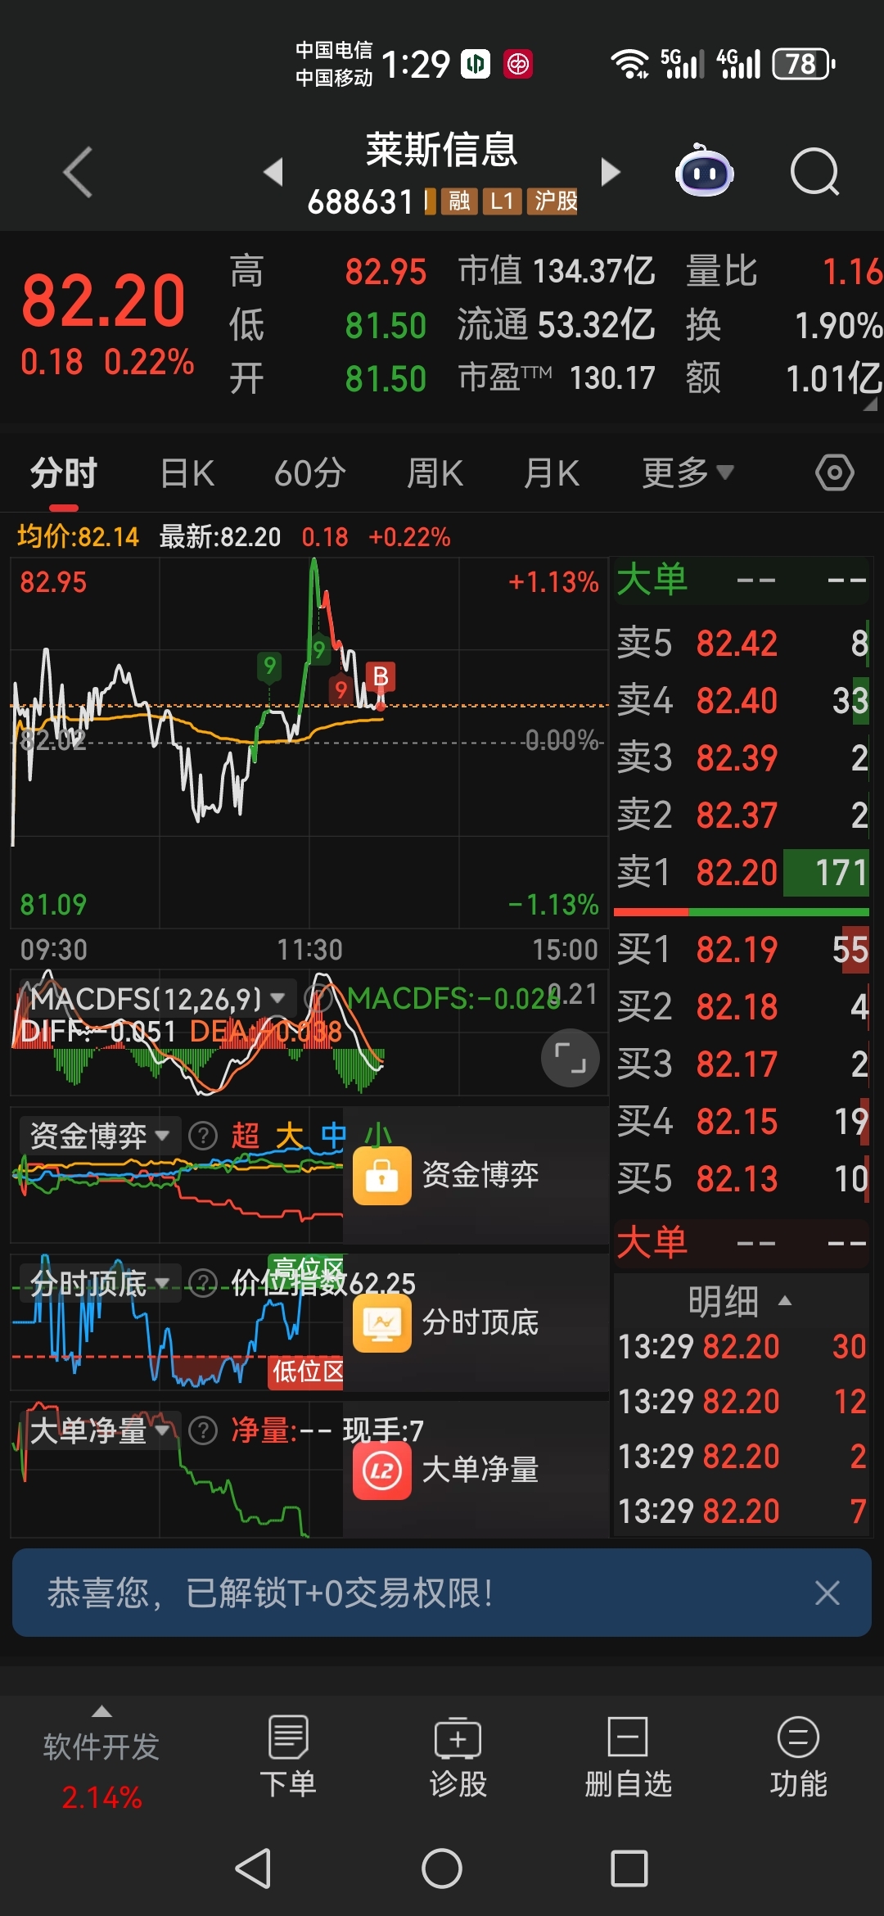
Task: Tap the 资金博弈 lock icon
Action: coord(382,1175)
